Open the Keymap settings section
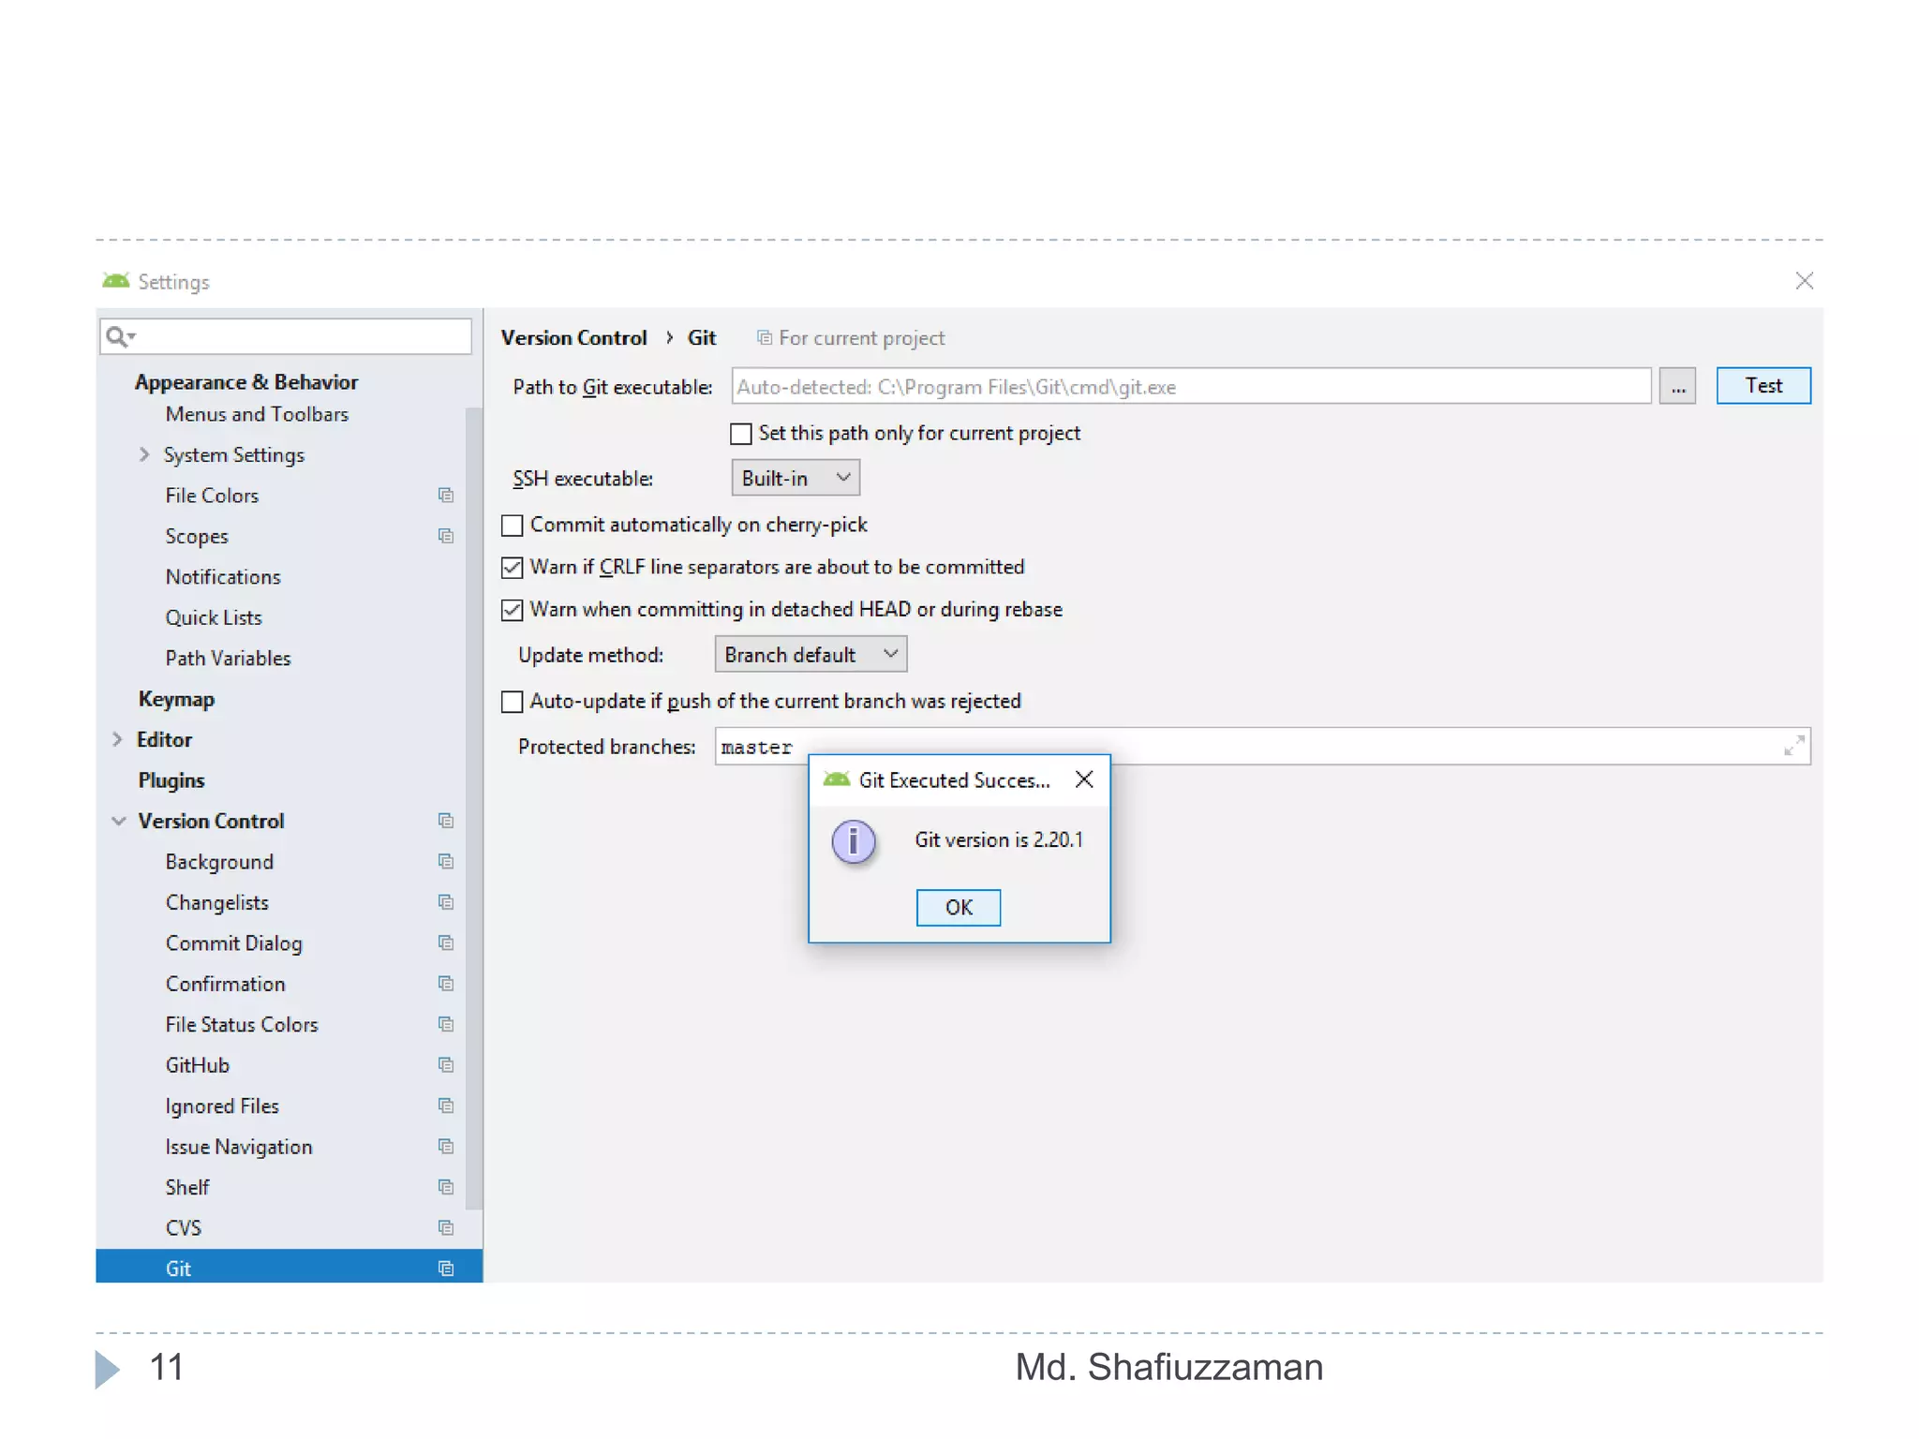 point(176,699)
